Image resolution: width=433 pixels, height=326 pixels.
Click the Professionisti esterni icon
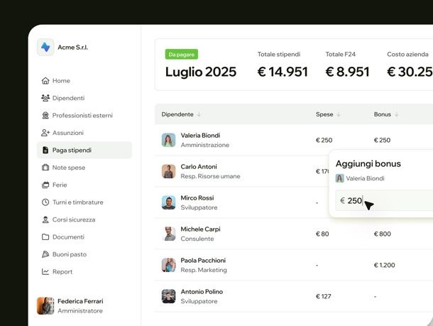[45, 115]
